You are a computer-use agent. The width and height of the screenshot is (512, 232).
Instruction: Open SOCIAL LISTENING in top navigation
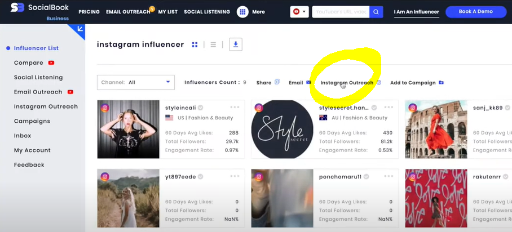coord(207,12)
